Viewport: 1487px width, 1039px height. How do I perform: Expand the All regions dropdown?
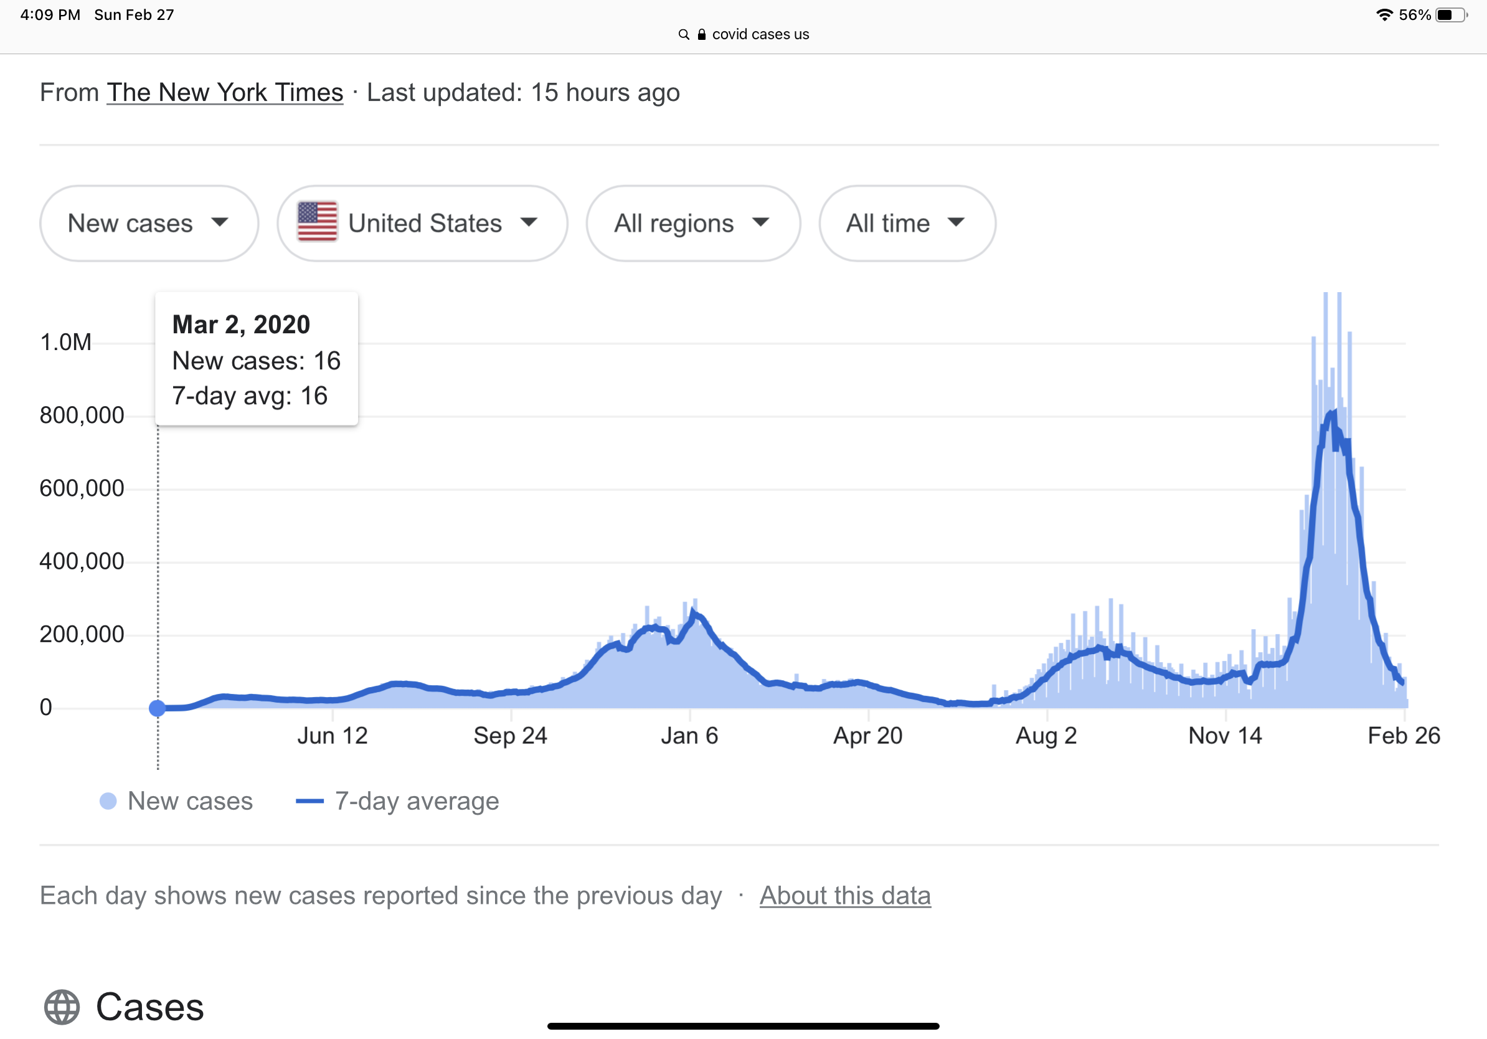tap(692, 224)
